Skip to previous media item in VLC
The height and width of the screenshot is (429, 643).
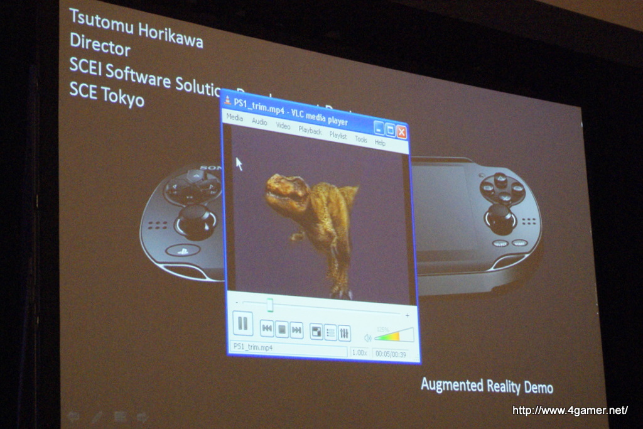[267, 328]
